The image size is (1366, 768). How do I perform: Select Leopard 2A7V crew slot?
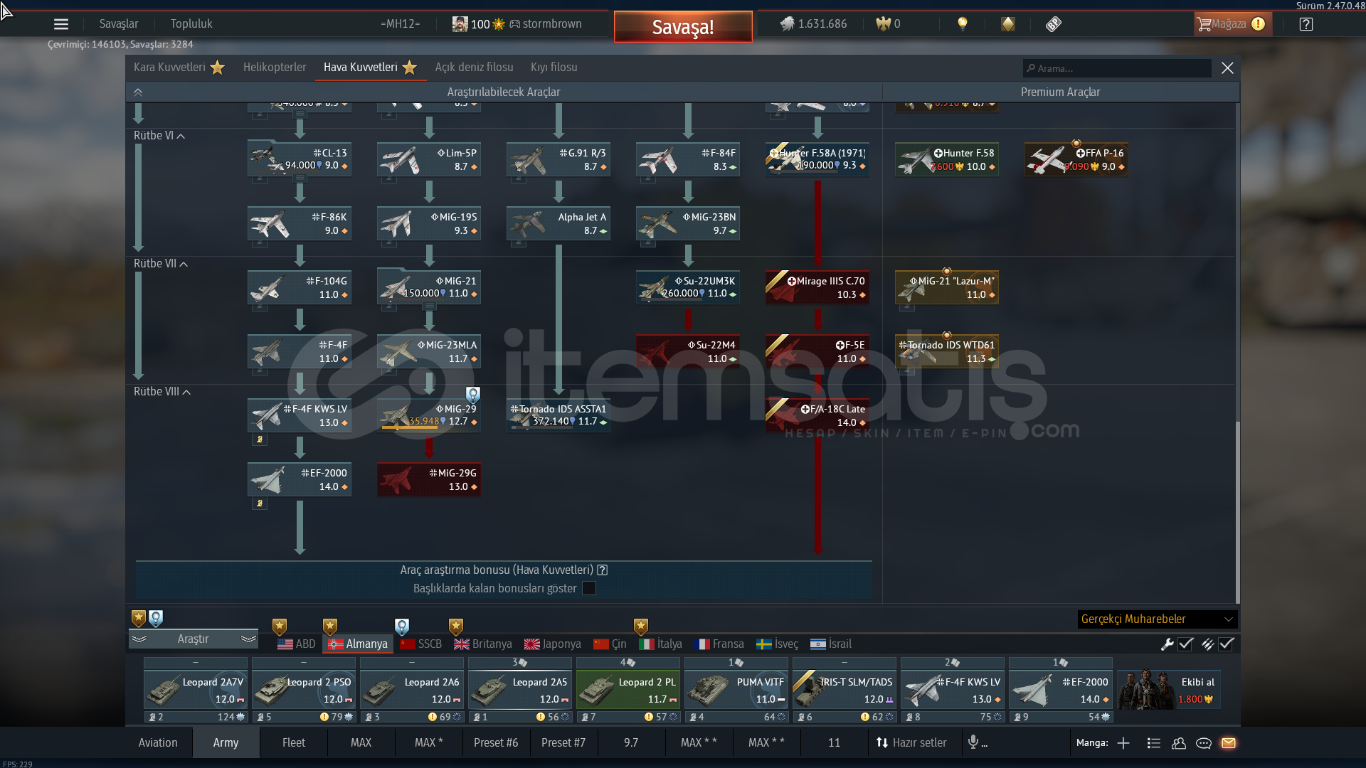[x=196, y=690]
